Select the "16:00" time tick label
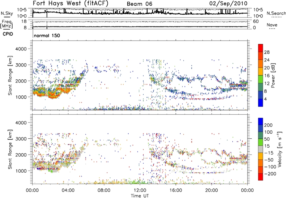 (x=176, y=190)
